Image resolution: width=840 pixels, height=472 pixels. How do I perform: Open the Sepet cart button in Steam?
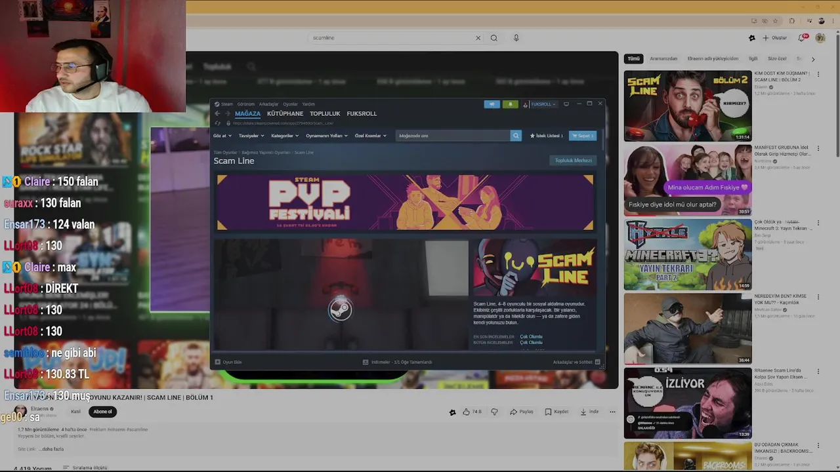583,136
